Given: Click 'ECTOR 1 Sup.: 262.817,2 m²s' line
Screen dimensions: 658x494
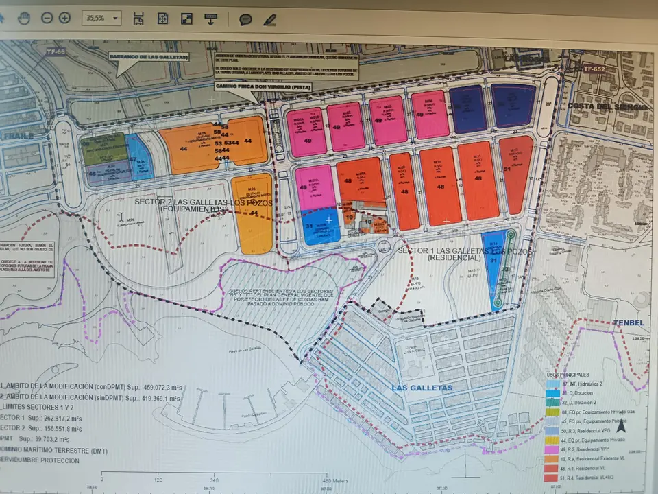Looking at the screenshot, I should 41,418.
